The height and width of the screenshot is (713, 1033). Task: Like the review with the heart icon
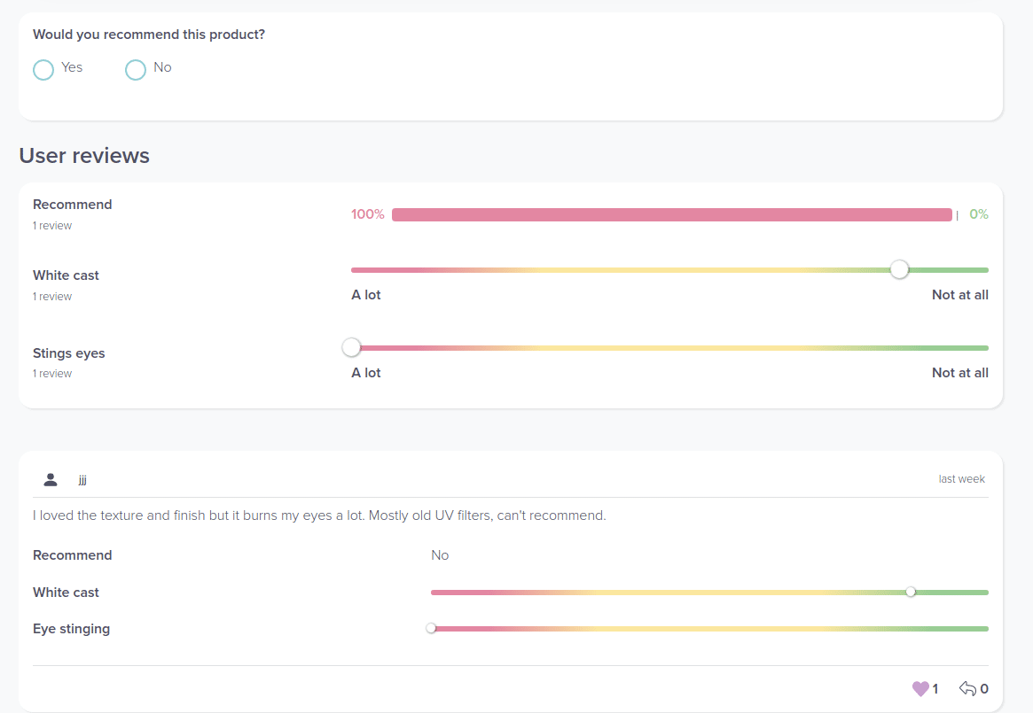point(920,688)
